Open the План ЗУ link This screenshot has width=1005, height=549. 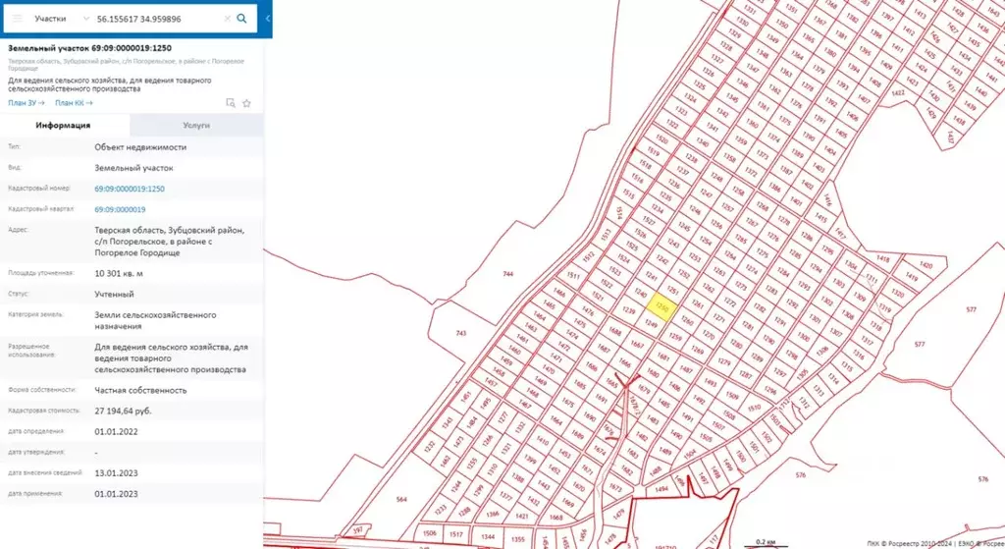coord(26,102)
